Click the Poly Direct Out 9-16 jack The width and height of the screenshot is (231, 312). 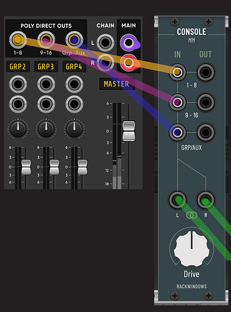pos(46,40)
